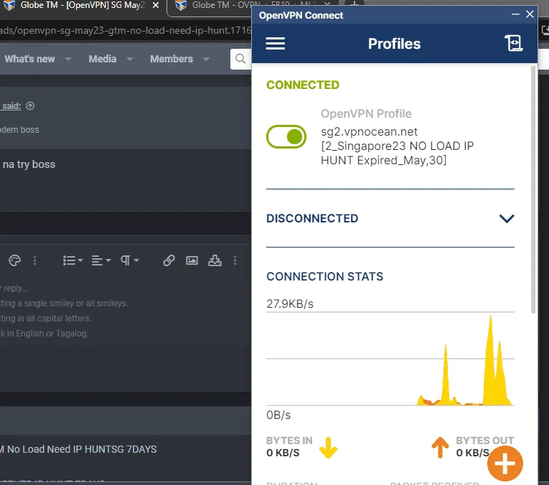
Task: Open the paragraph format dropdown in editor
Action: (x=130, y=260)
